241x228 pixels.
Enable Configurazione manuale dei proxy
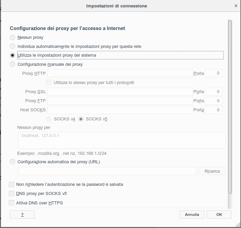pyautogui.click(x=12, y=64)
